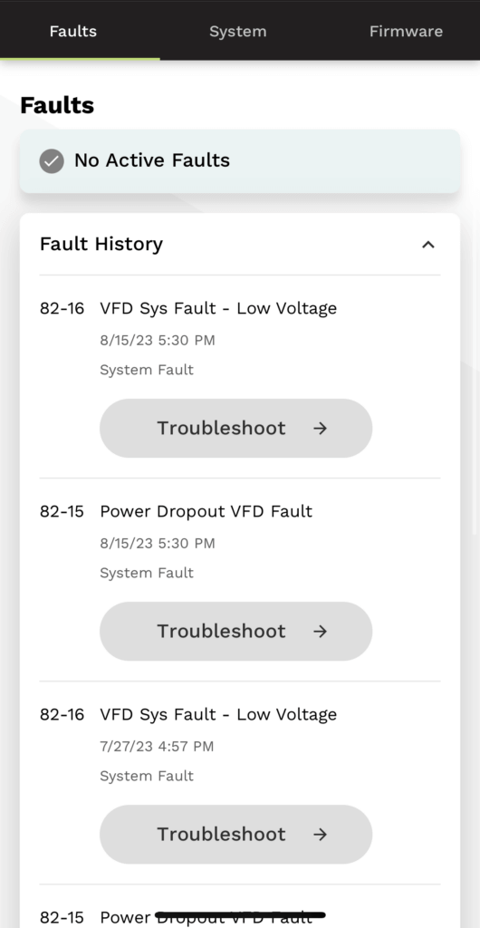Viewport: 480px width, 928px height.
Task: Troubleshoot the 8/15/23 VFD Sys Fault Low Voltage
Action: click(x=235, y=428)
